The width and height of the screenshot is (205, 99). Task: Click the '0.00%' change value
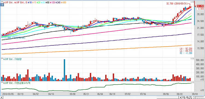pyautogui.click(x=201, y=9)
